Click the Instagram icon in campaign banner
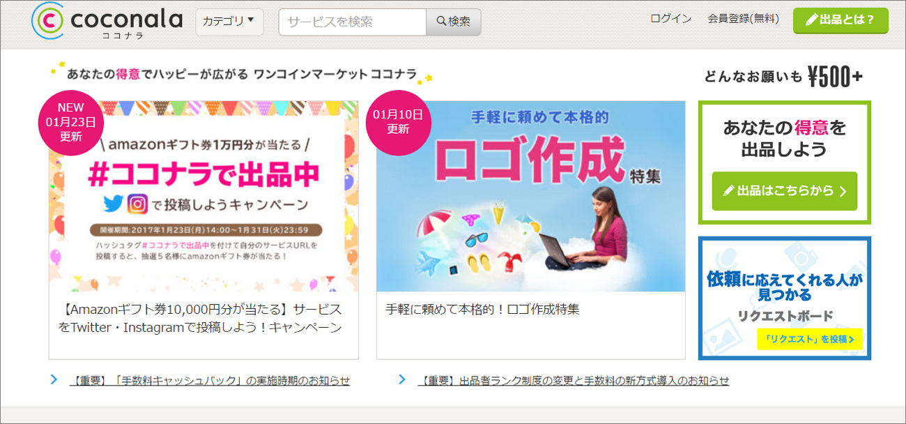Viewport: 906px width, 424px height. pos(139,204)
